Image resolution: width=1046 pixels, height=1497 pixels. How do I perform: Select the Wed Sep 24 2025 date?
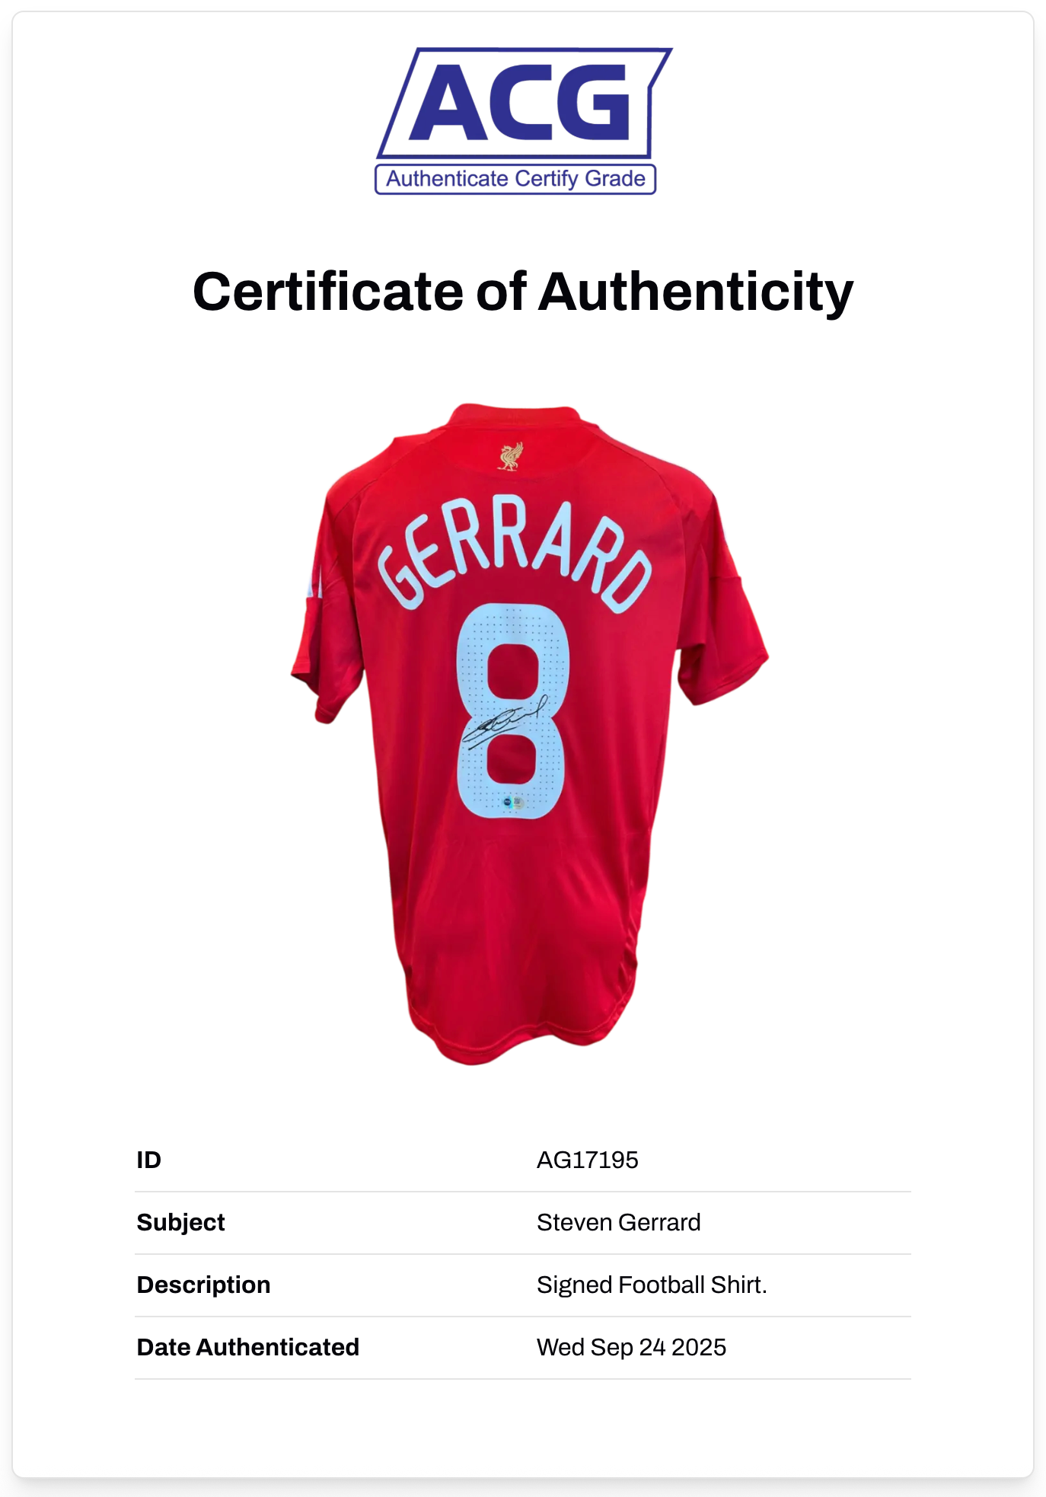click(631, 1347)
